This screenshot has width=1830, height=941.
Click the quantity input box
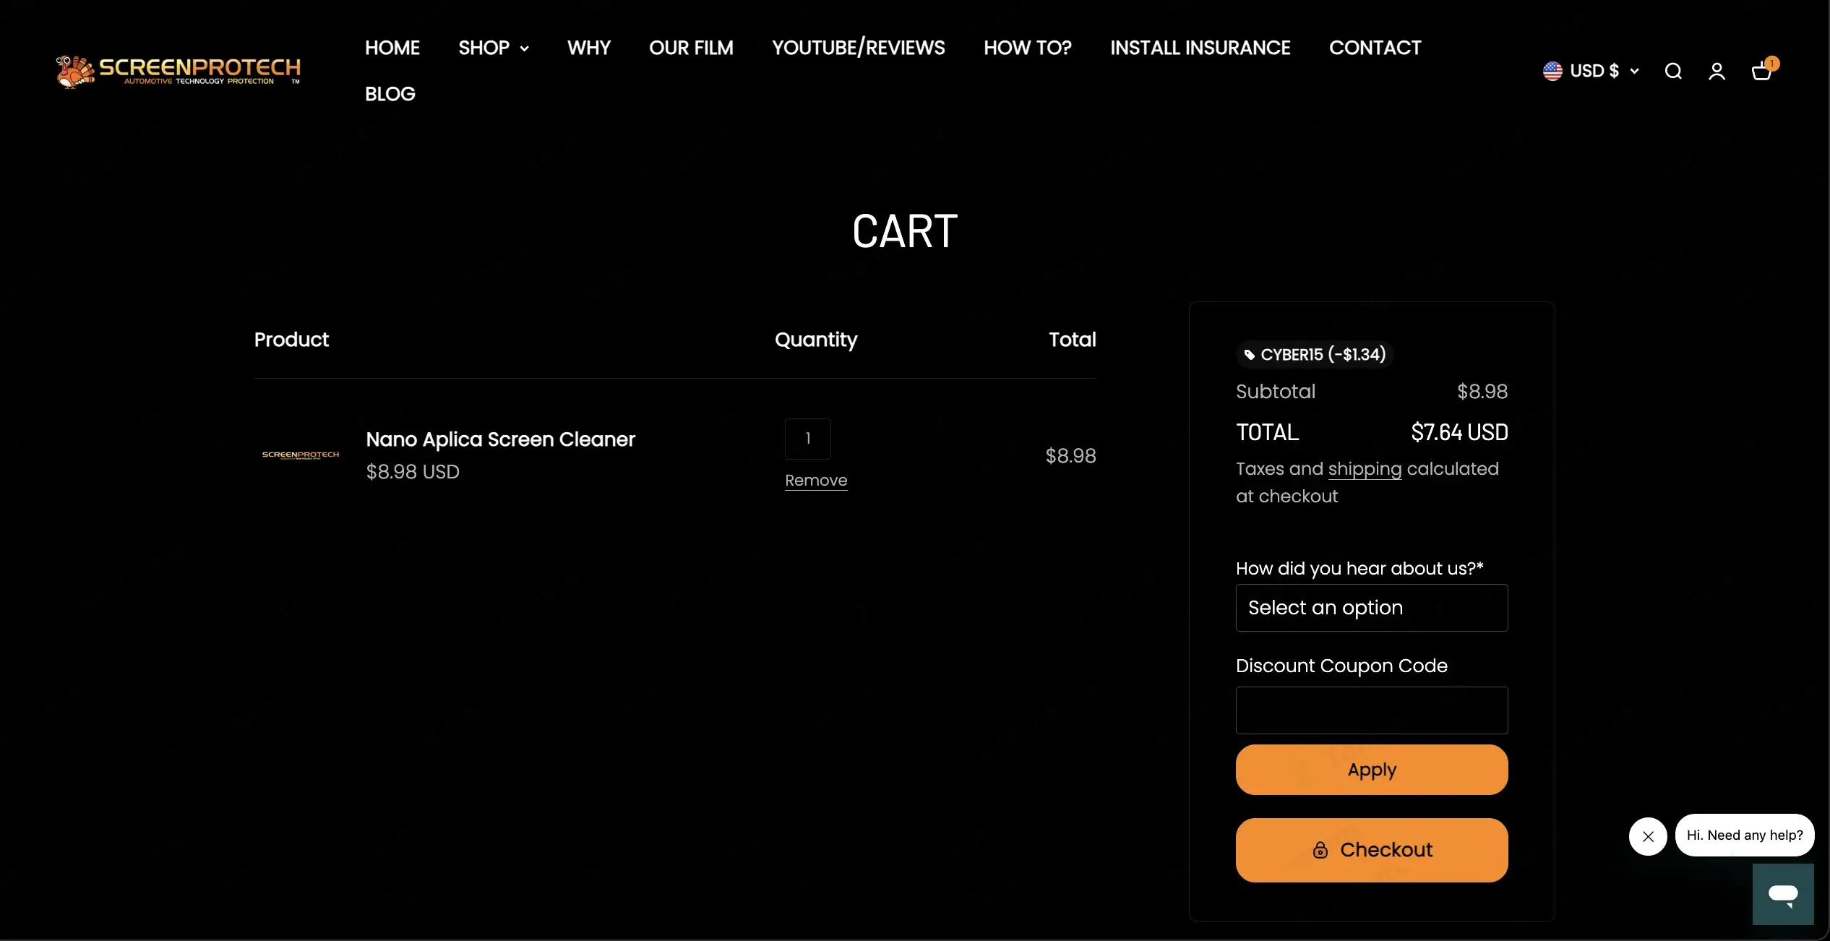pyautogui.click(x=807, y=439)
